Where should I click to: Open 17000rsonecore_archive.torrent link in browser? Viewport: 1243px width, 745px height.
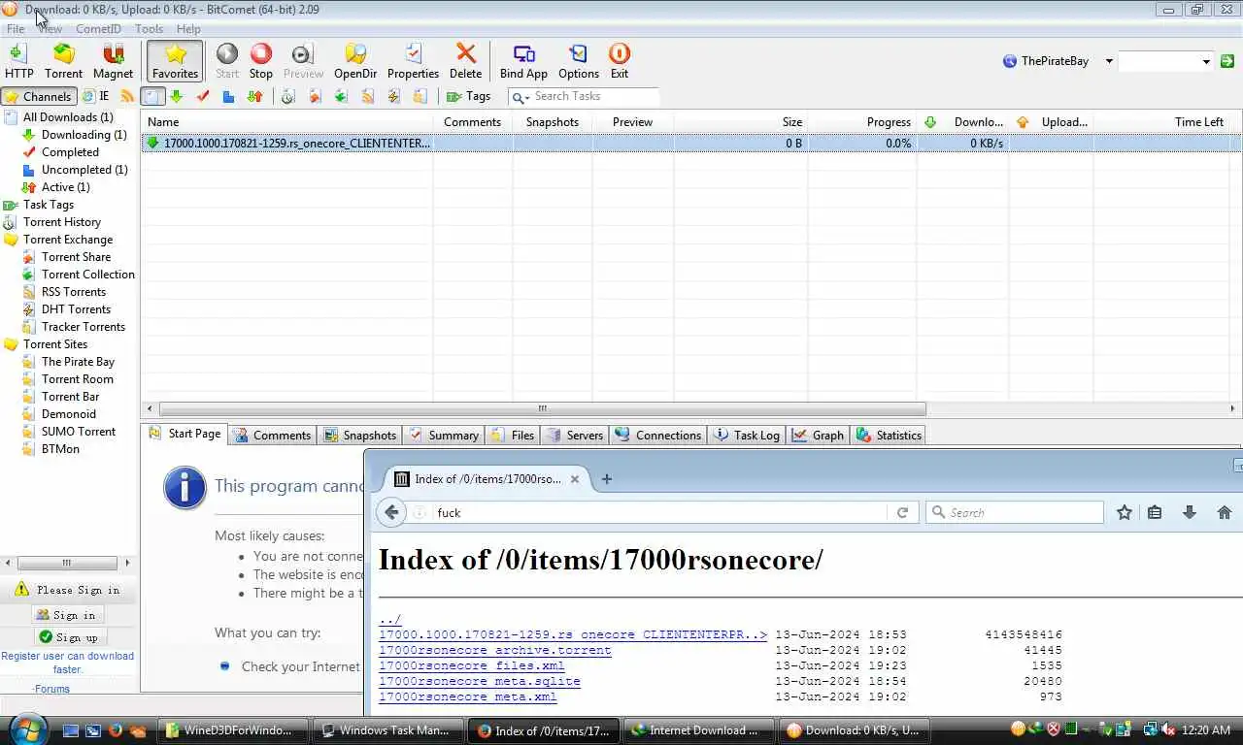pyautogui.click(x=494, y=650)
